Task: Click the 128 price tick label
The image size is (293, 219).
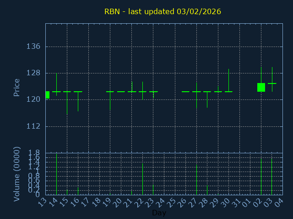Action: [34, 73]
